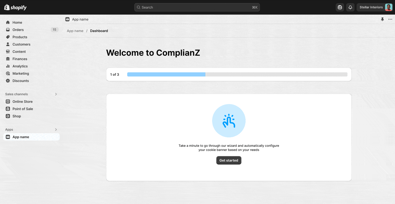
Task: Click the Discounts label in sidebar
Action: pos(21,81)
